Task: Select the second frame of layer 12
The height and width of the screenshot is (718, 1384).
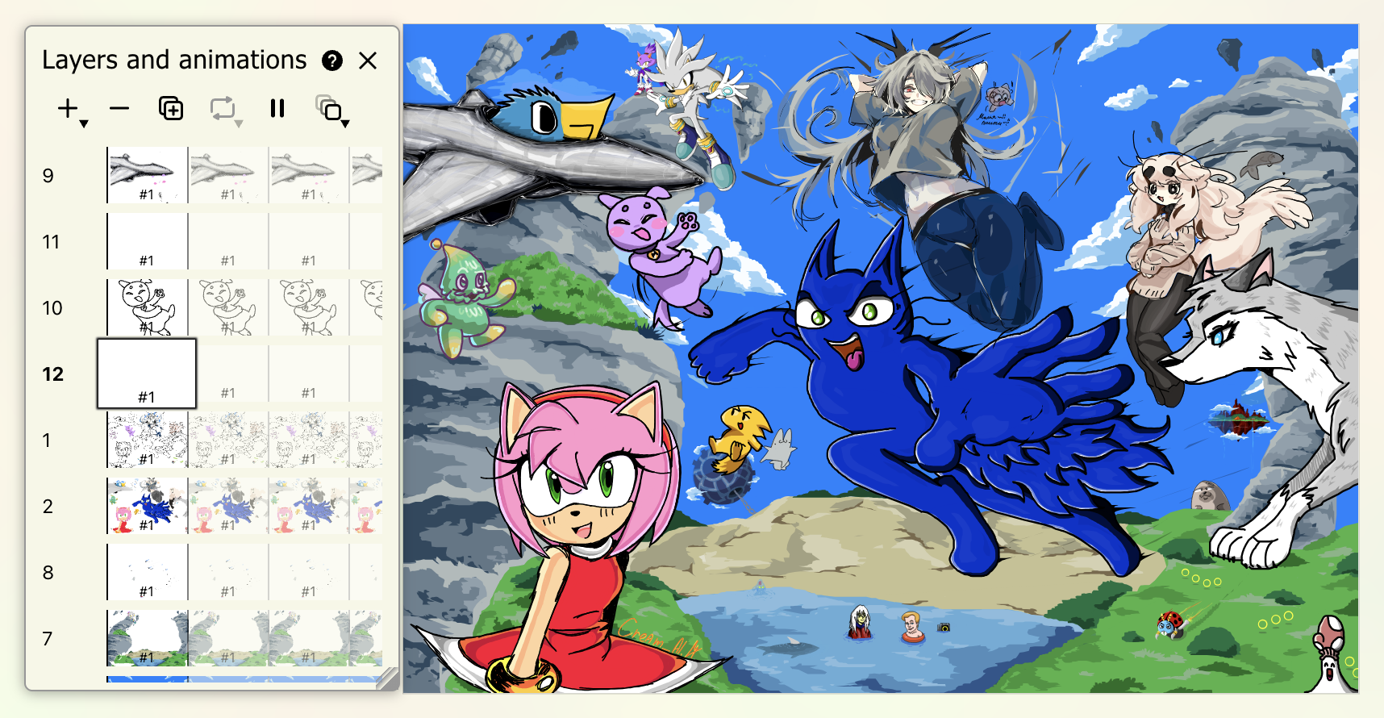Action: point(233,374)
